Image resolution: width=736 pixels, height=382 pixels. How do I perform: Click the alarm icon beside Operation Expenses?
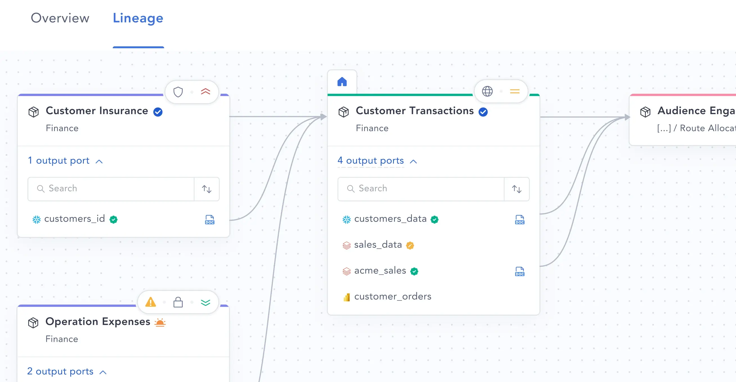tap(160, 323)
